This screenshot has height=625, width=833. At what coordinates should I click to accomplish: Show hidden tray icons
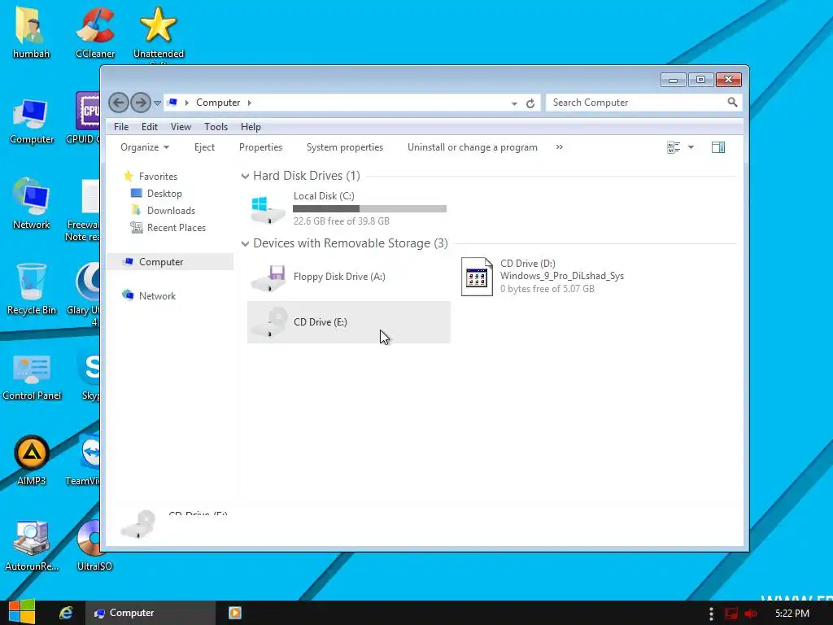[711, 614]
